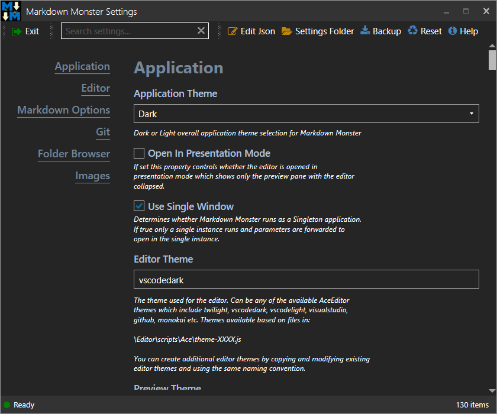
Task: Open the Application Theme dropdown
Action: click(306, 114)
